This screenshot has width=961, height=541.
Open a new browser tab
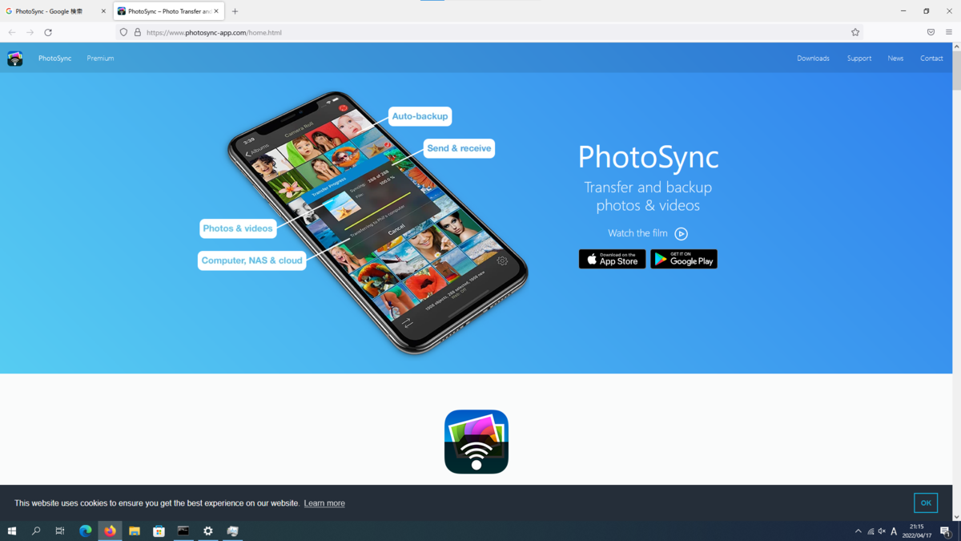(235, 11)
